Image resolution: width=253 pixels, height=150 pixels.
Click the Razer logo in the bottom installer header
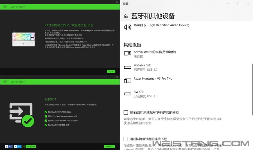5,82
